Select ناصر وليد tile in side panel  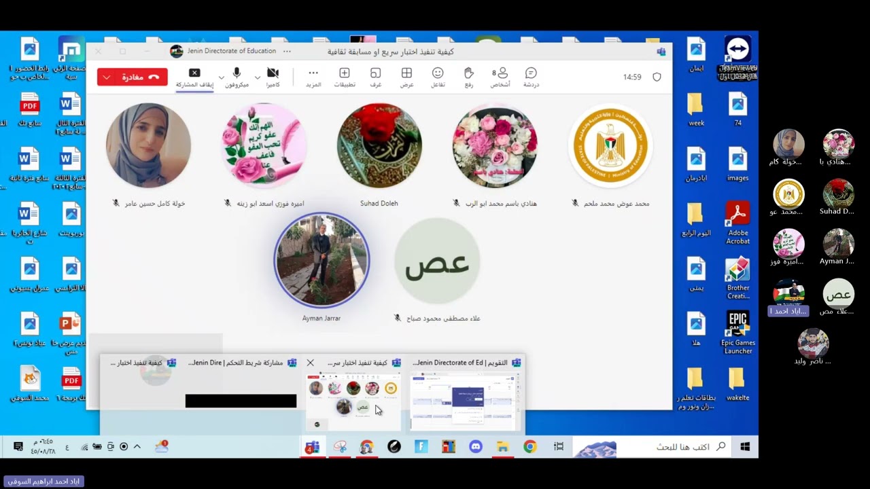813,347
